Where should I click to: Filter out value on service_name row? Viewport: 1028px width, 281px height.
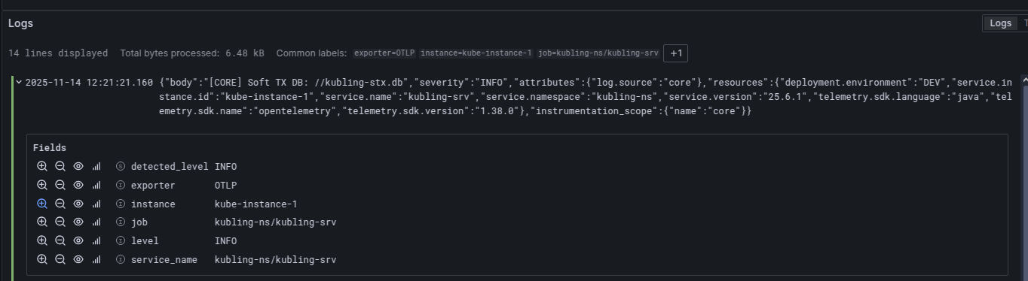pos(60,259)
